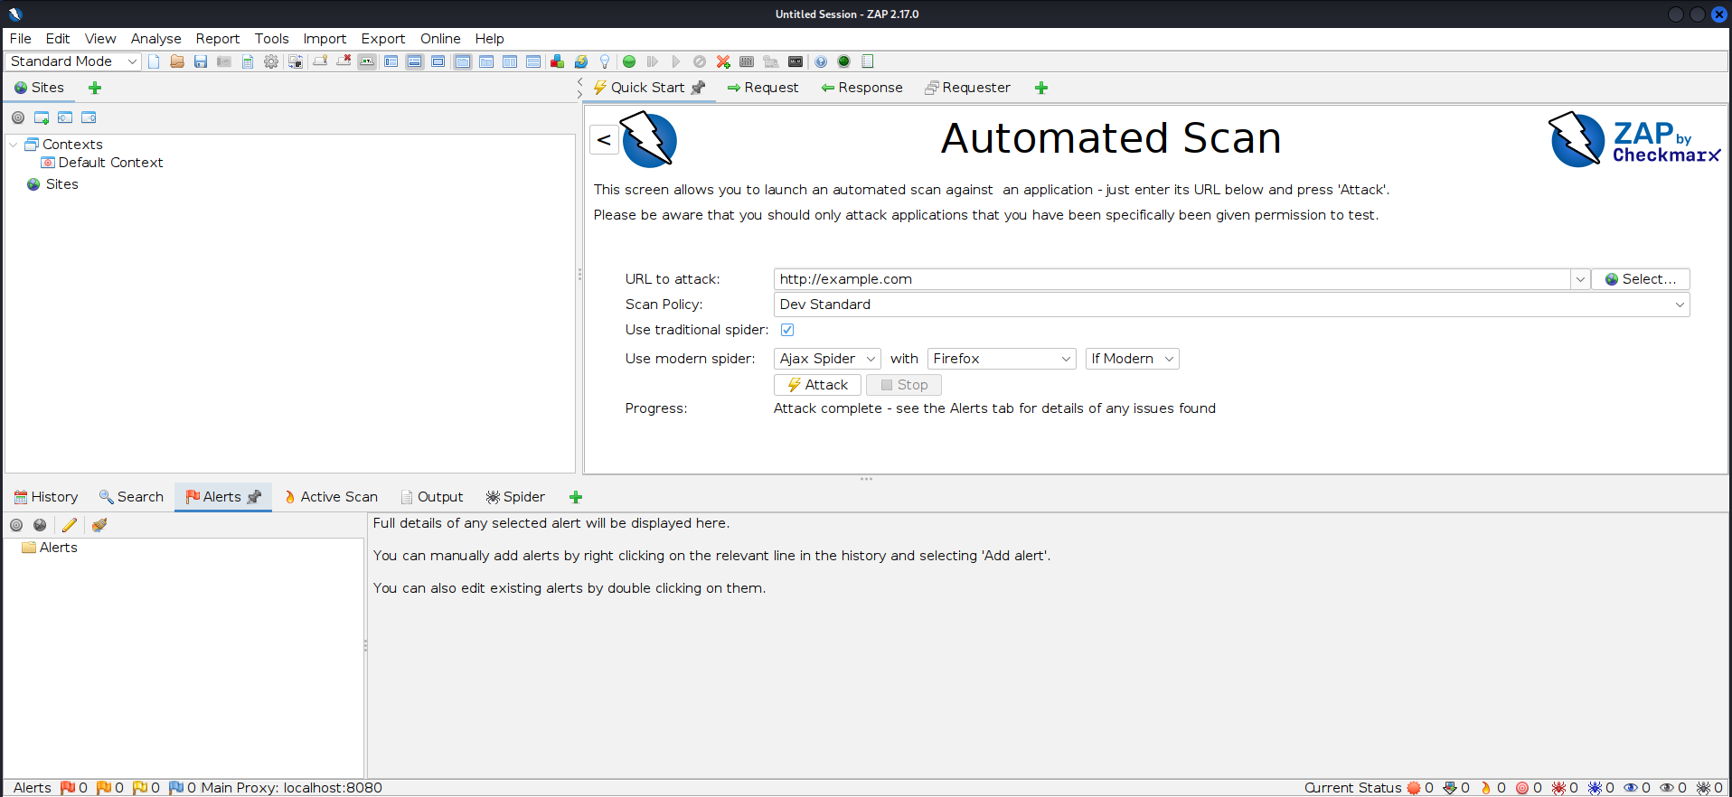This screenshot has width=1732, height=797.
Task: Click the blue help question mark icon
Action: pos(821,61)
